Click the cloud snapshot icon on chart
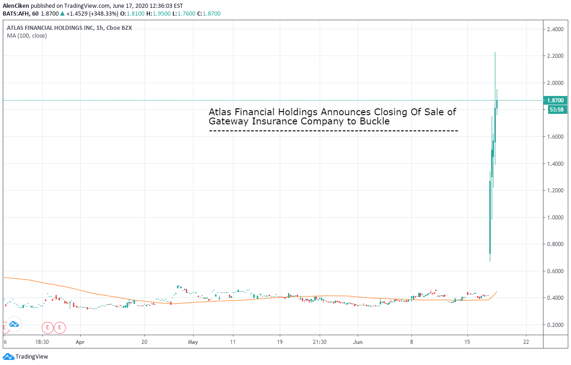Viewport: 571px width, 365px height. coord(14,325)
